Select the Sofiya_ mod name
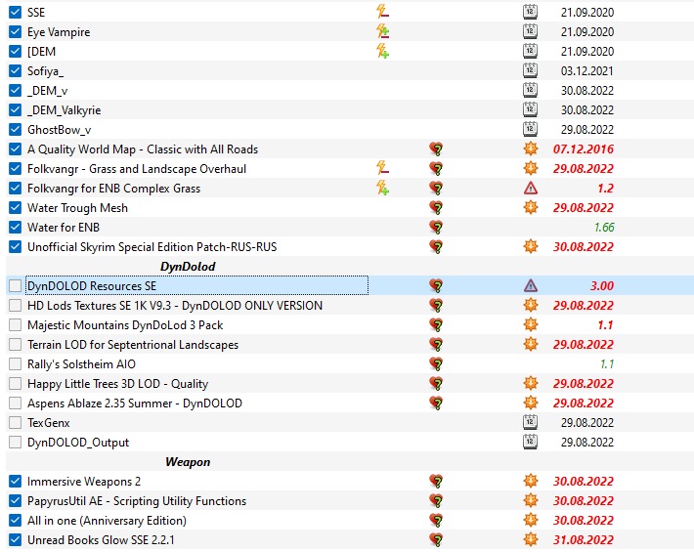 click(x=45, y=71)
